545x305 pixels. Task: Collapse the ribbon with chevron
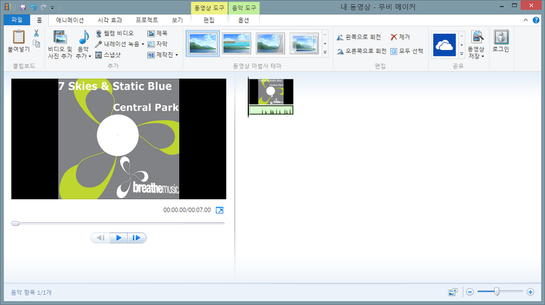pyautogui.click(x=525, y=20)
